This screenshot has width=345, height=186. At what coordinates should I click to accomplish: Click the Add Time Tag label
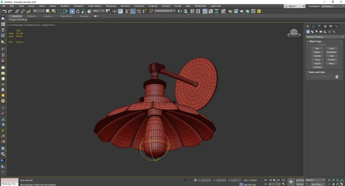(x=250, y=185)
